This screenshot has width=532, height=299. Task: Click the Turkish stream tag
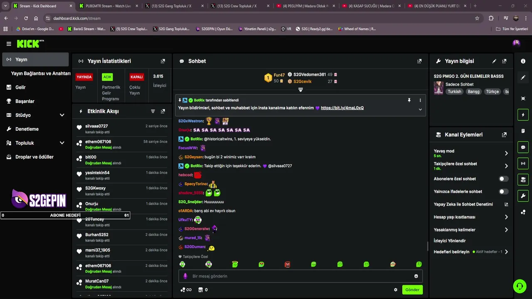[454, 92]
